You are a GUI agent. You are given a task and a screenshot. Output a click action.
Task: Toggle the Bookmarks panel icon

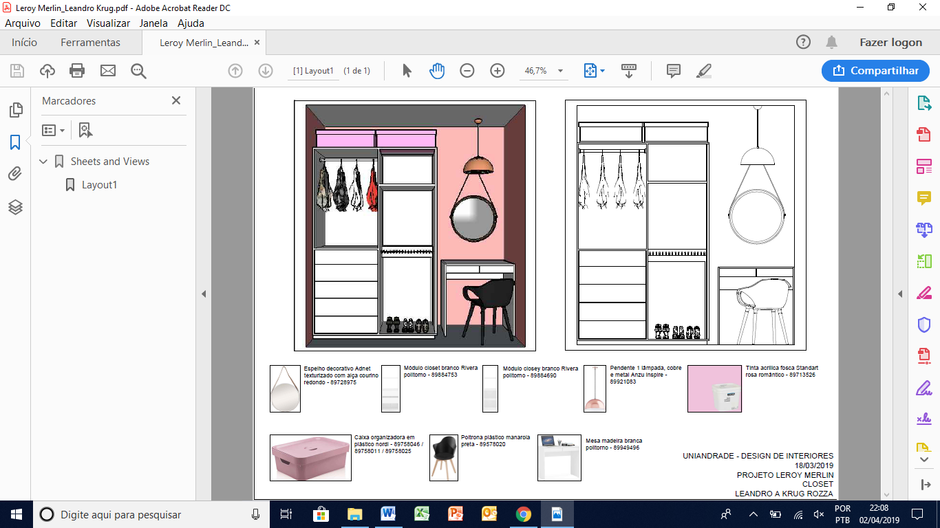click(x=15, y=142)
